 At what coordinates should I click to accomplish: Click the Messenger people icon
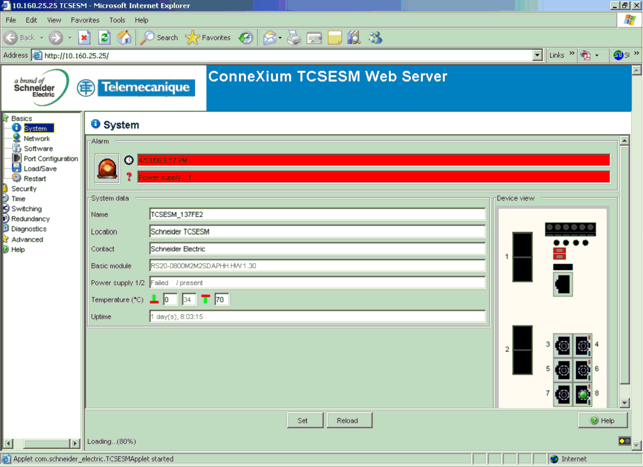[x=375, y=38]
